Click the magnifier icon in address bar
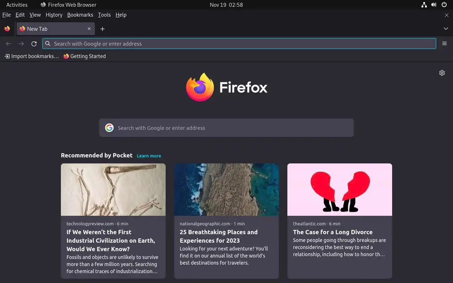Viewport: 453px width, 283px height. [48, 44]
